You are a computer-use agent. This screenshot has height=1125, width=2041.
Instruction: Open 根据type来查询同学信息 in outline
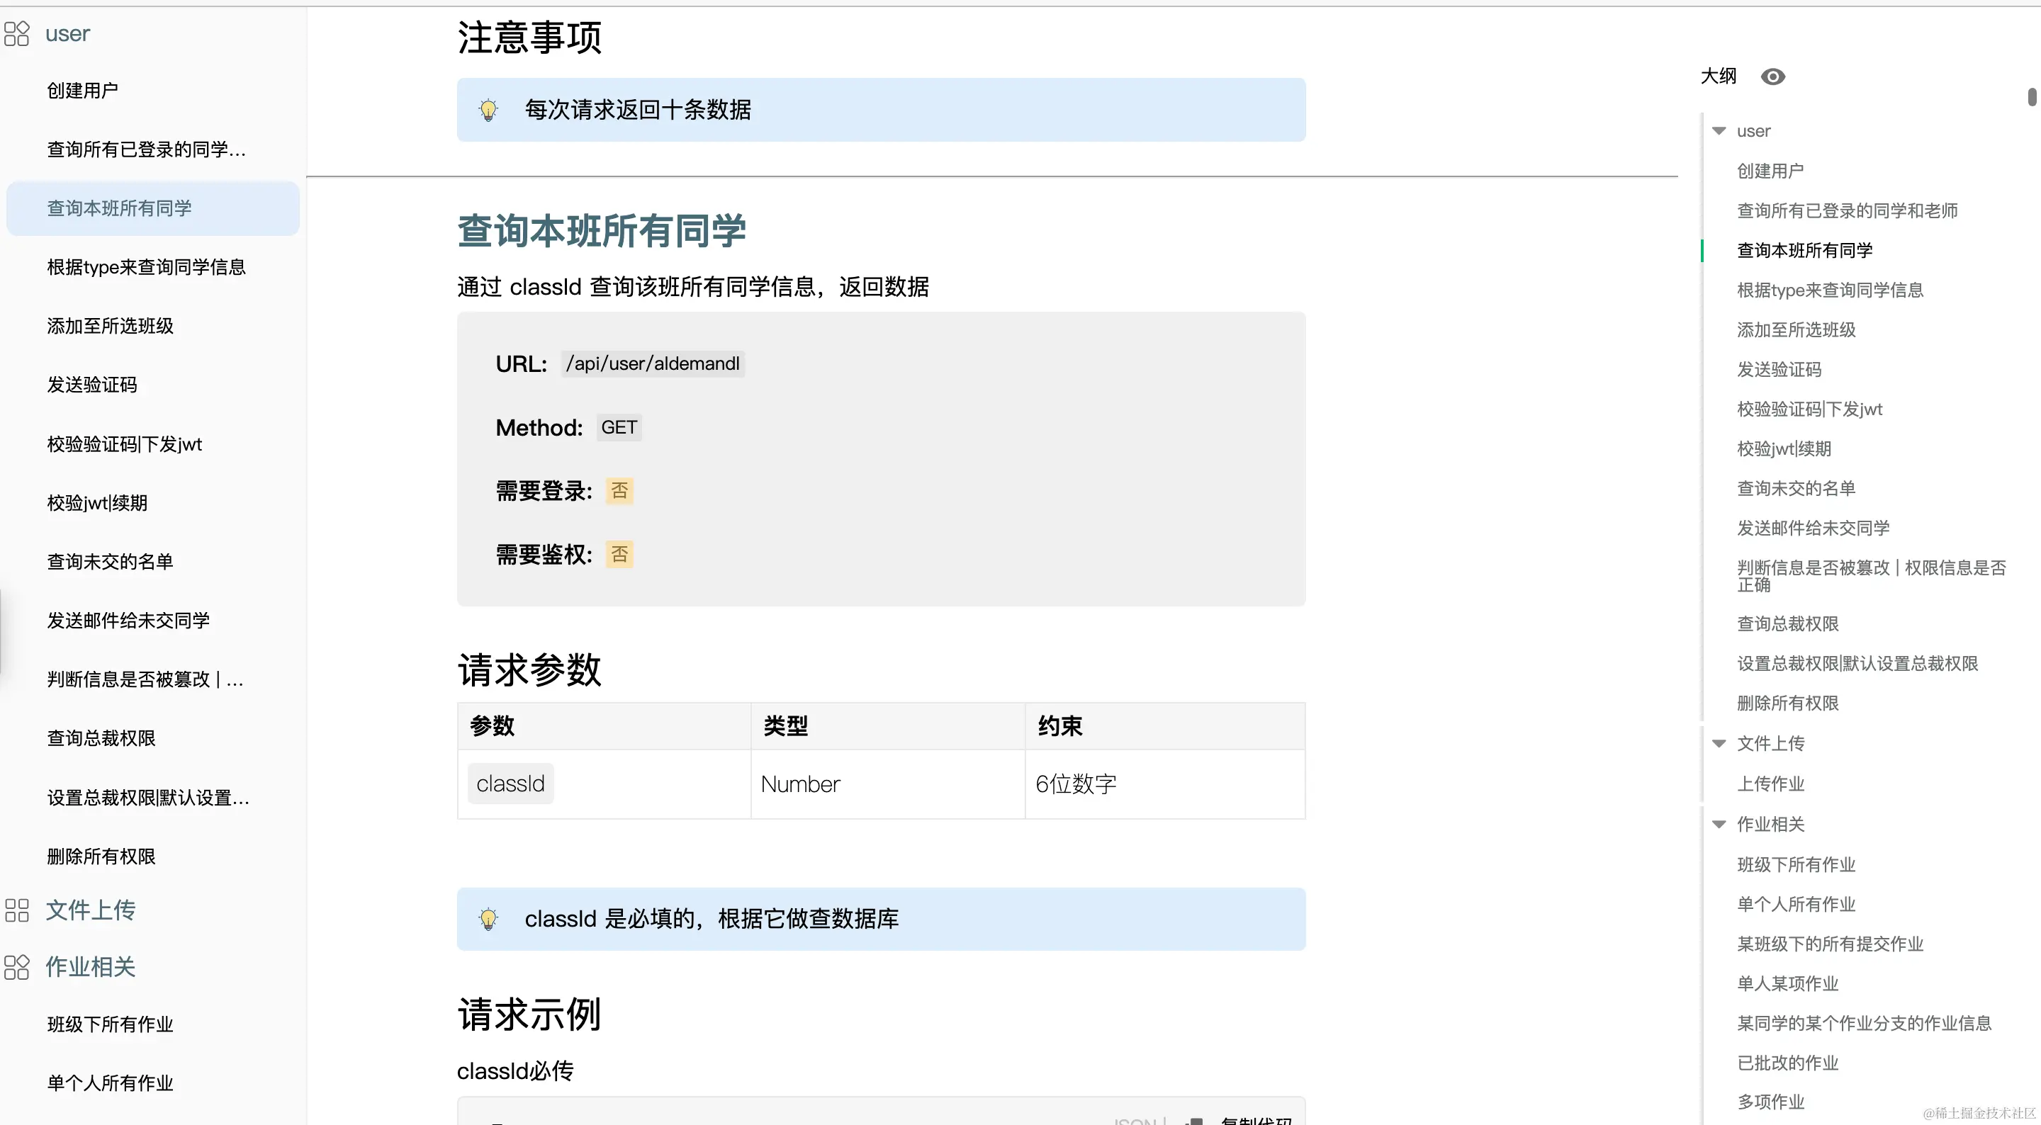(x=1829, y=290)
